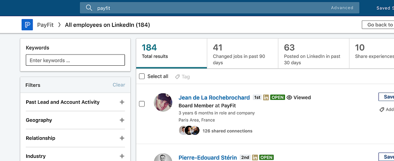Open shared connections avatars for Jean

189,131
